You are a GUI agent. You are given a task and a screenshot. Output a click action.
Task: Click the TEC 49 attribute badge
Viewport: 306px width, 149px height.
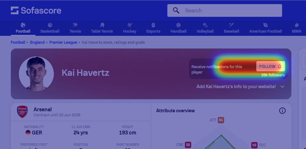[254, 145]
